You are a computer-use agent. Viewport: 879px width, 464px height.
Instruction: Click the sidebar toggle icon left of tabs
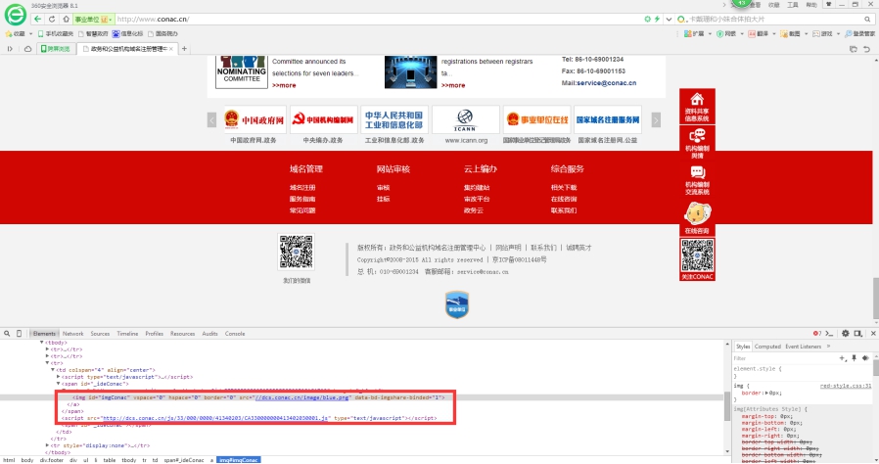point(10,49)
